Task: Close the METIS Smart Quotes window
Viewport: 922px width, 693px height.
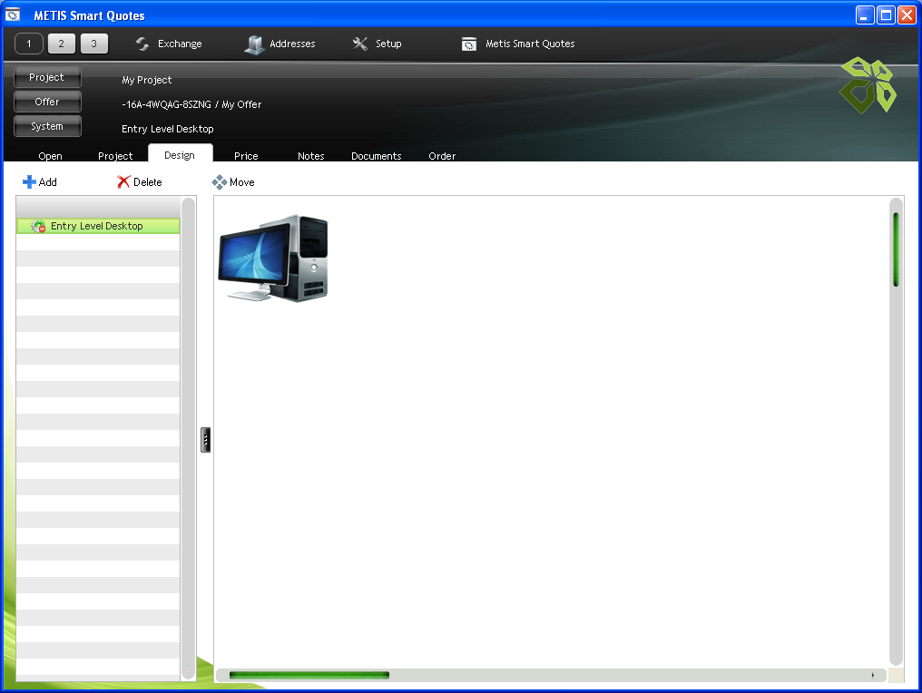Action: tap(907, 15)
